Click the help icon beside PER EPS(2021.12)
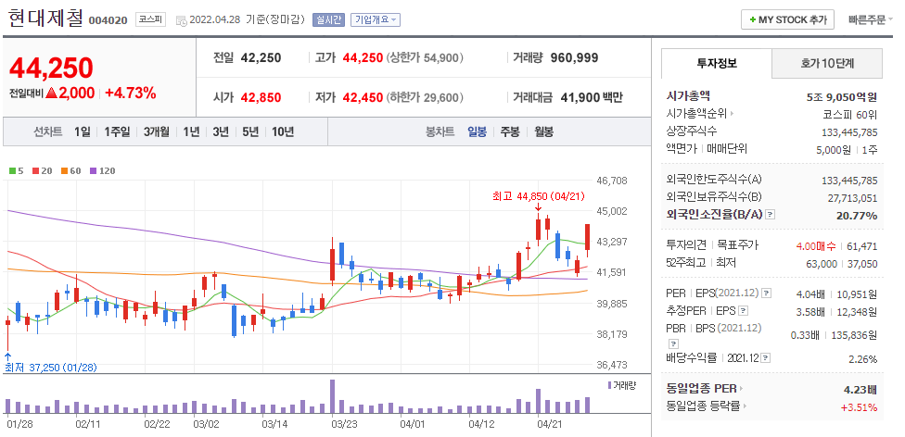 766,294
